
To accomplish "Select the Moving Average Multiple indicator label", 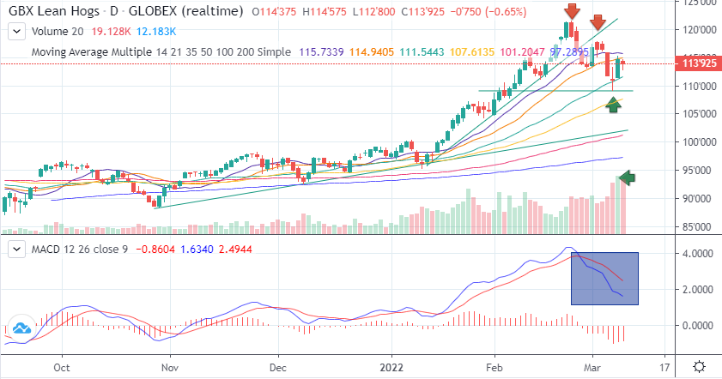I will click(x=161, y=51).
